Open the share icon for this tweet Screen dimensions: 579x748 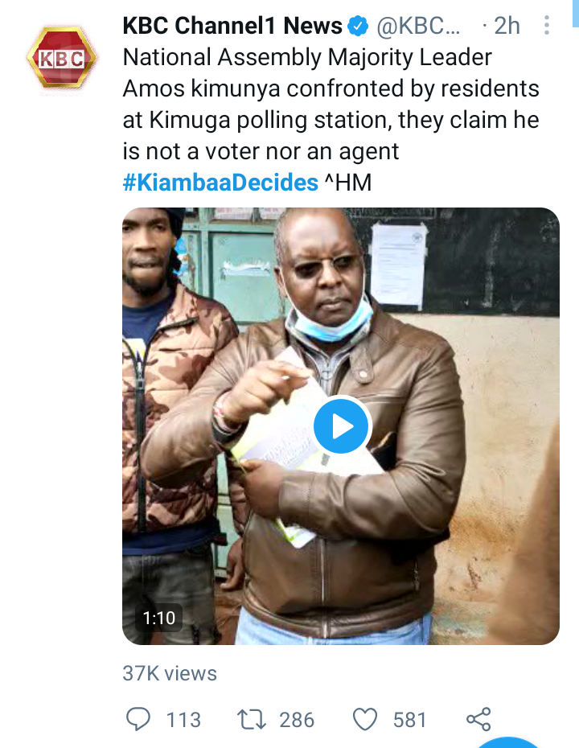coord(478,718)
